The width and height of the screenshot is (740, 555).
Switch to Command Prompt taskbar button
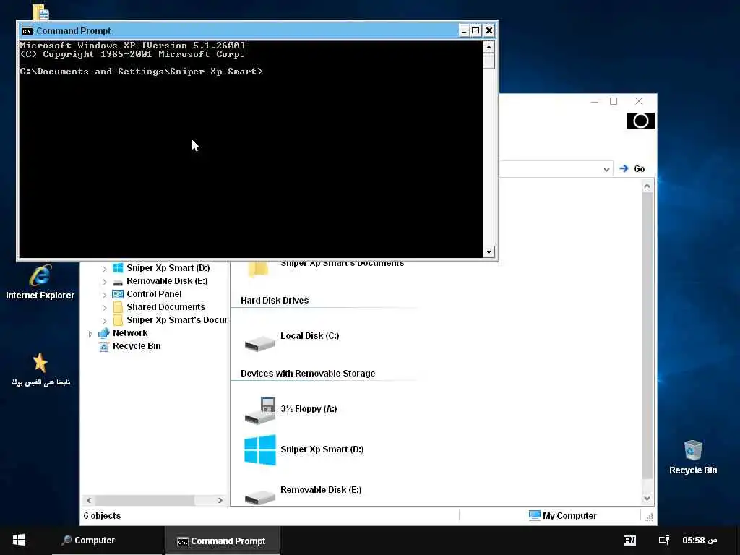pyautogui.click(x=222, y=541)
